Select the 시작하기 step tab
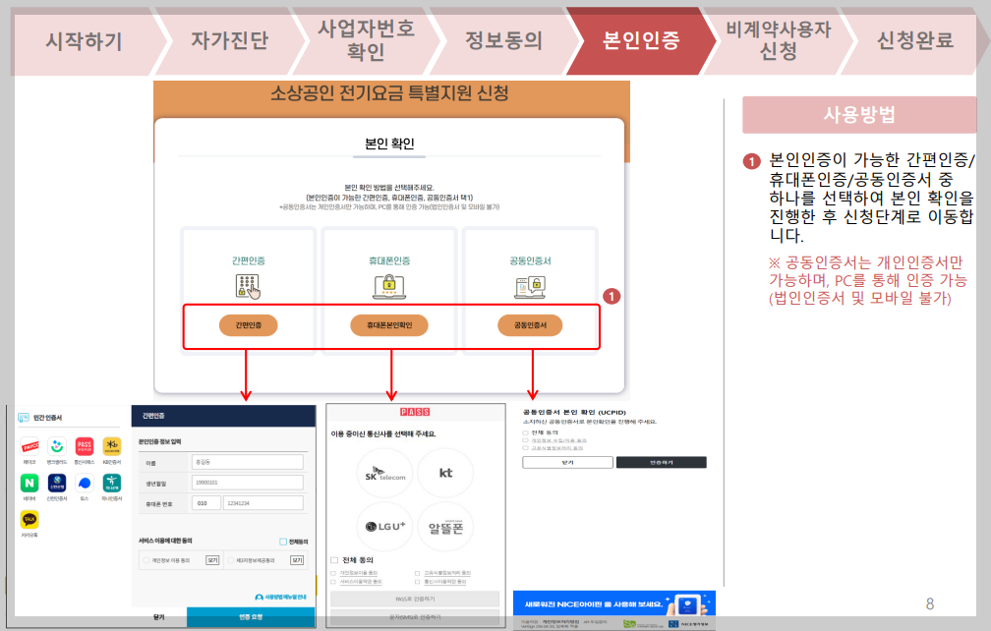The image size is (991, 631). (85, 41)
